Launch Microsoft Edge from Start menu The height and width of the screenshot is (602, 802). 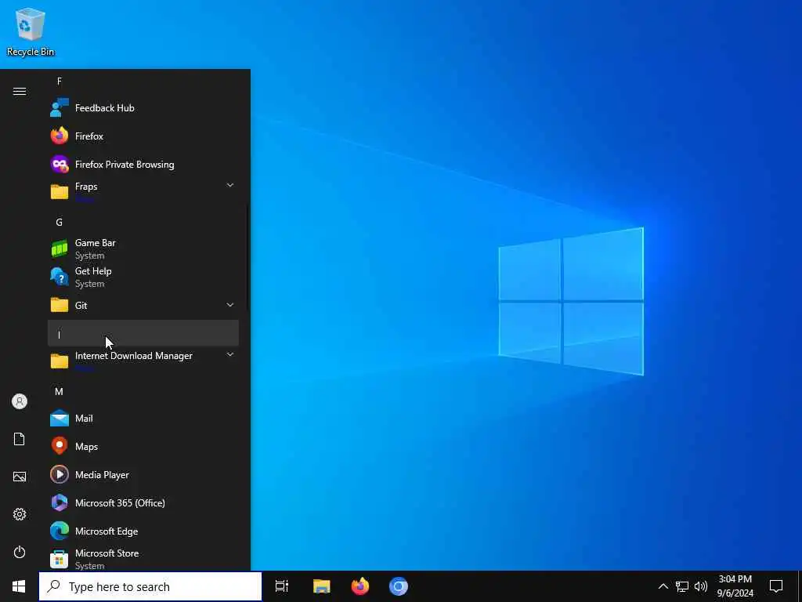(x=143, y=531)
